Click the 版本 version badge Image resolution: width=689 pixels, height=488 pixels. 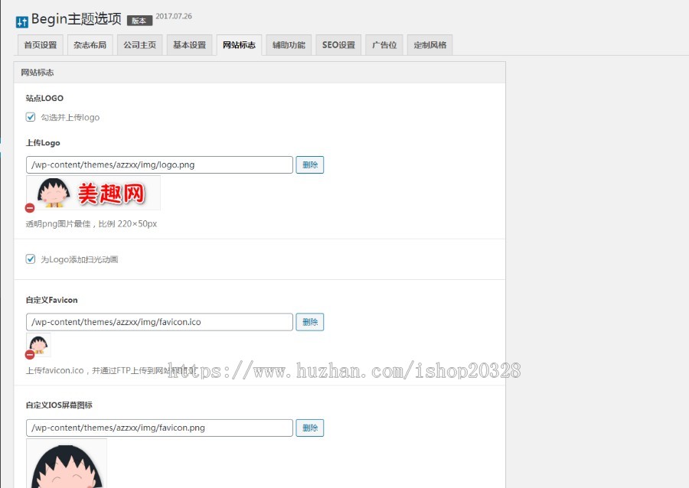click(139, 21)
